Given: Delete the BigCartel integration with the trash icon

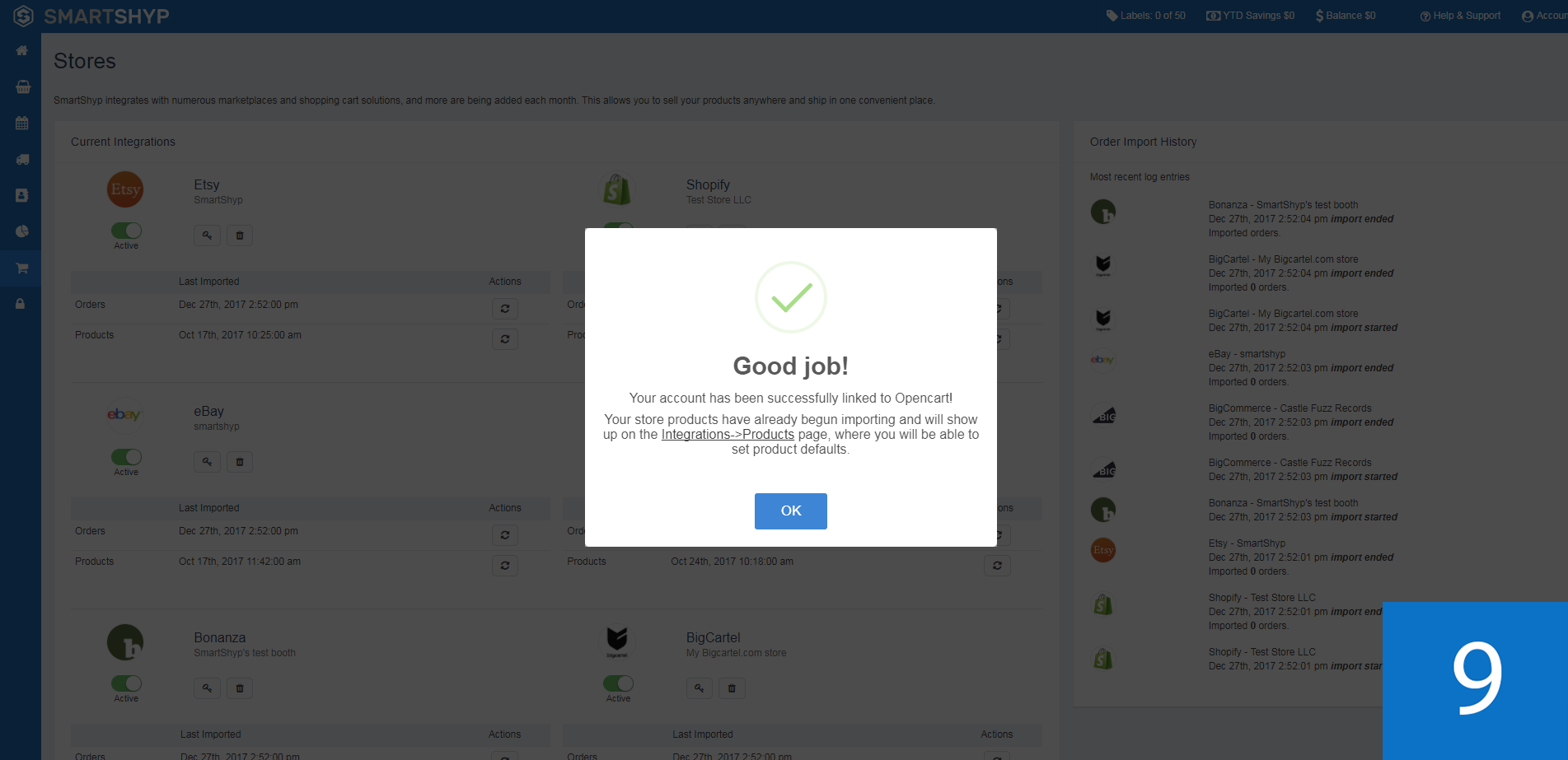Looking at the screenshot, I should tap(732, 688).
